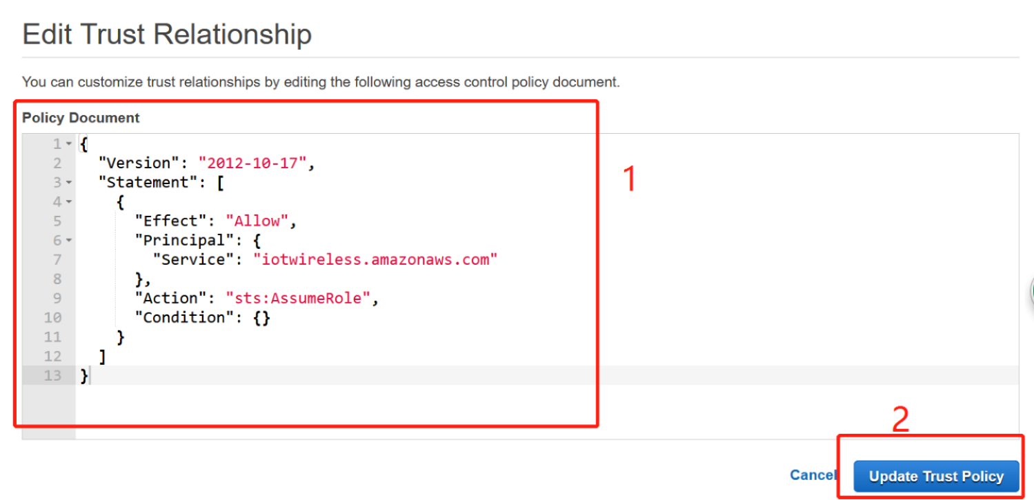Click line number 13 in the gutter
1034x500 pixels.
point(53,376)
